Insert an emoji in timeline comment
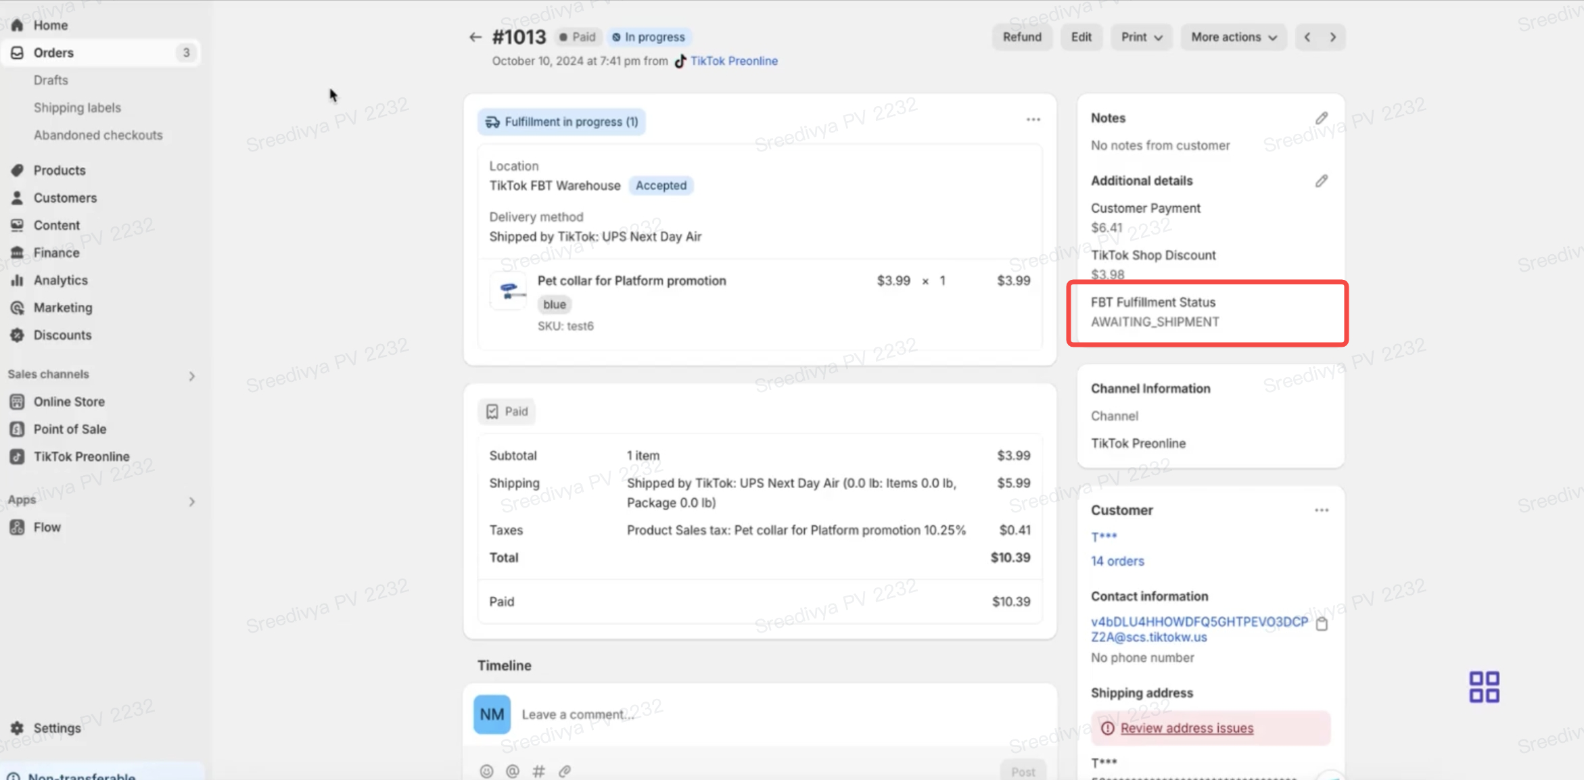Viewport: 1584px width, 780px height. pyautogui.click(x=486, y=771)
